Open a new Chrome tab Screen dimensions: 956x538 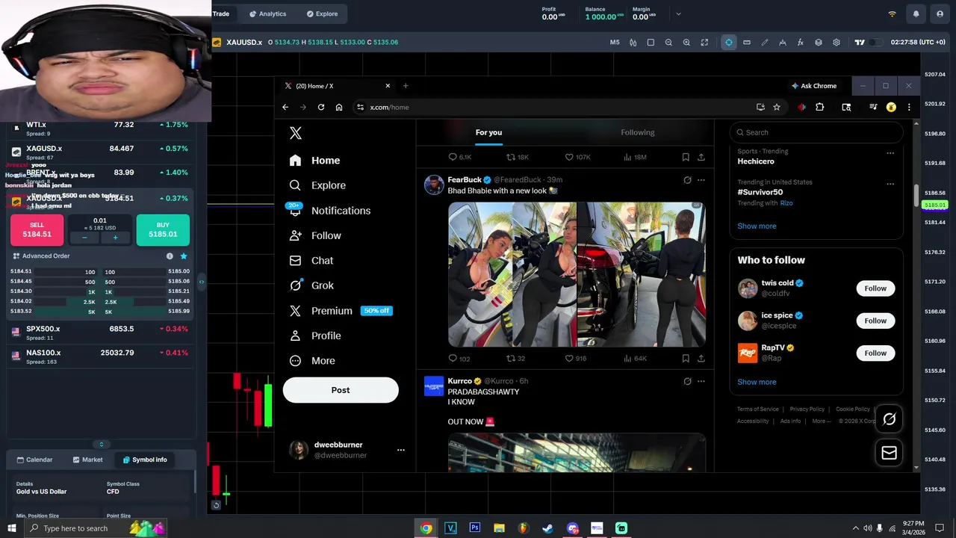(x=406, y=86)
